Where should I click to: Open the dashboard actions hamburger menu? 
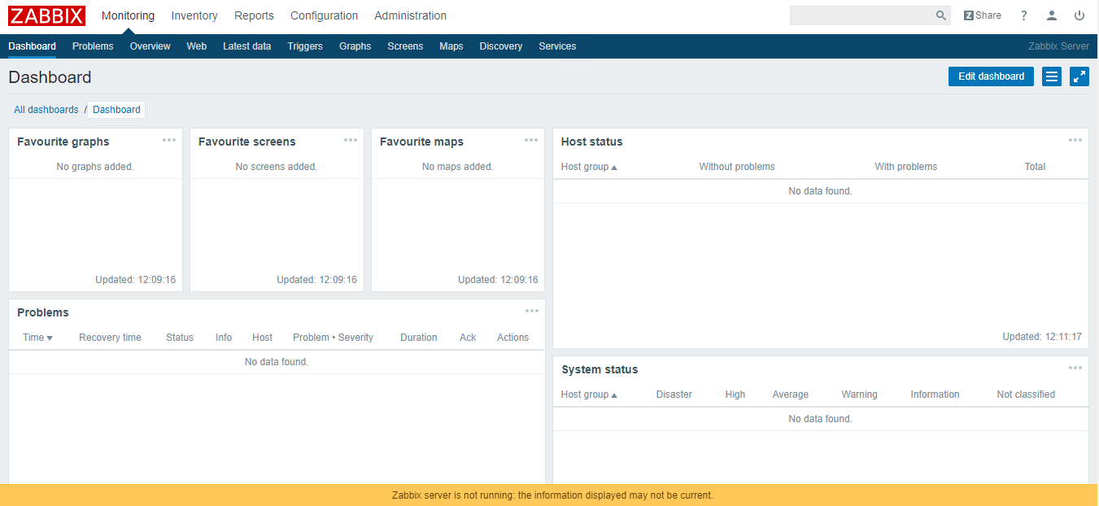coord(1052,76)
